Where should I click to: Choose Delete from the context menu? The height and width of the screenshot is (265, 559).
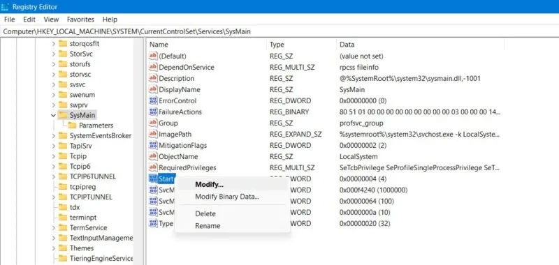[232, 214]
